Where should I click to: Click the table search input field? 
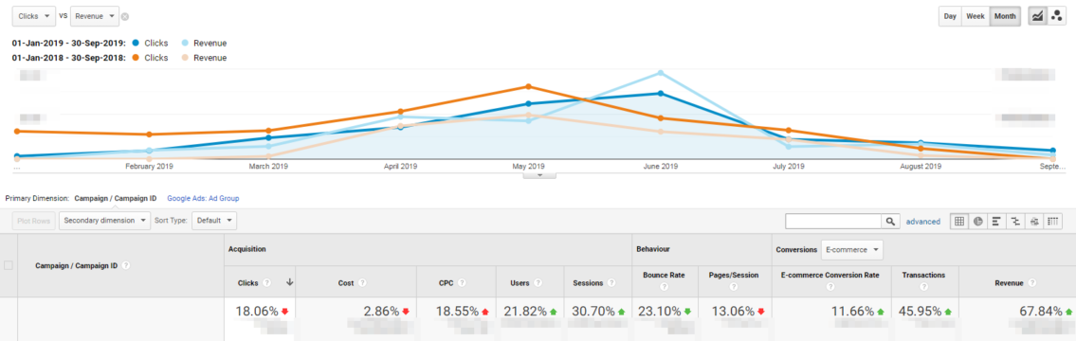[x=833, y=221]
